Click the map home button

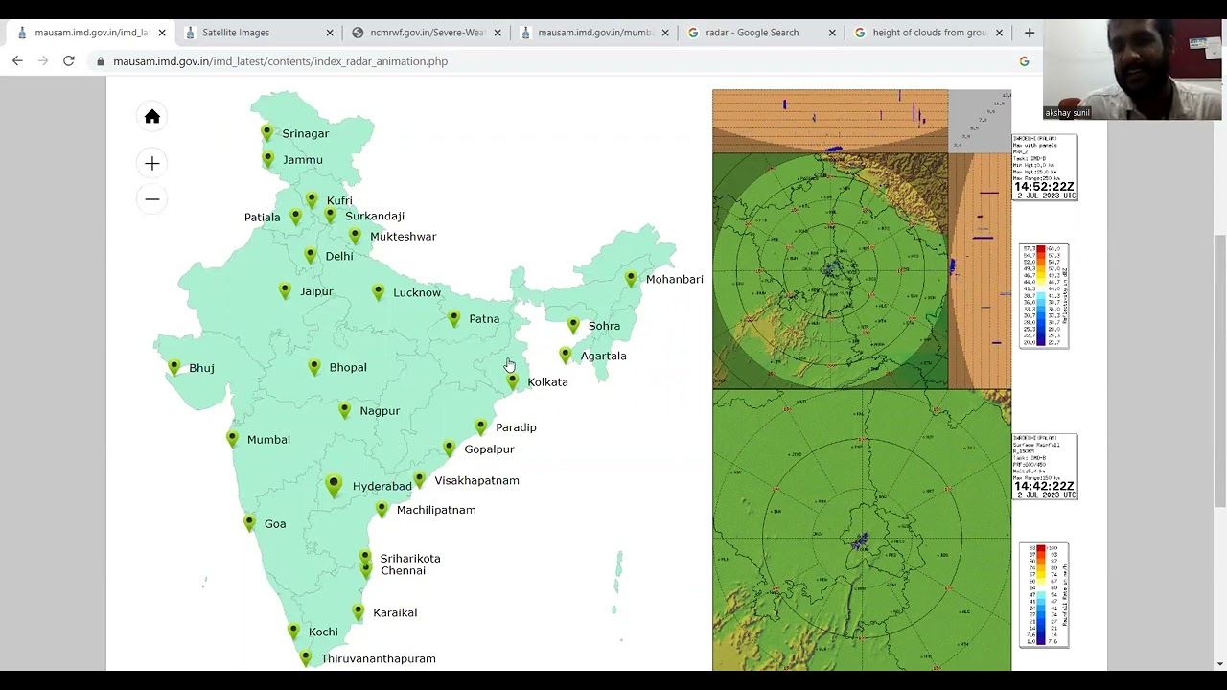coord(151,117)
